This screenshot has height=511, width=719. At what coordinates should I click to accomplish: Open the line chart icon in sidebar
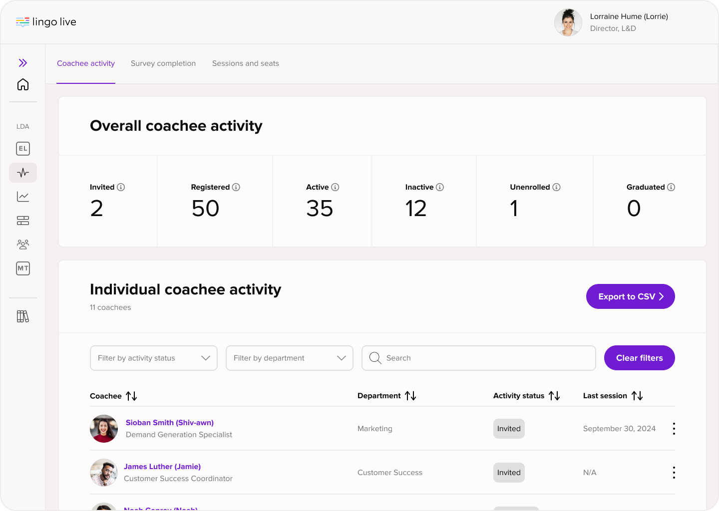click(23, 197)
